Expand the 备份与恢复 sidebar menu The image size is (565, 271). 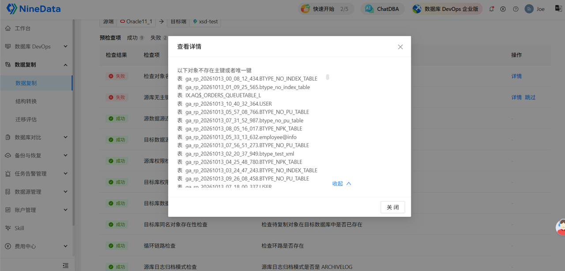[36, 155]
